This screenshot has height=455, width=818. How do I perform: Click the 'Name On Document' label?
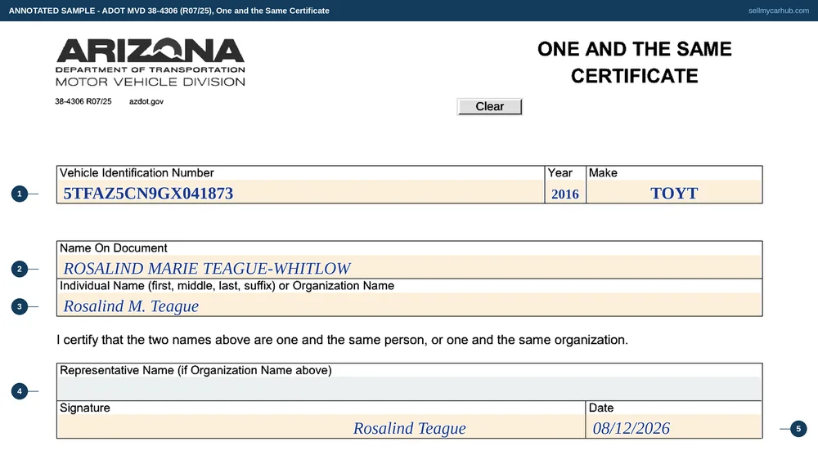click(113, 248)
